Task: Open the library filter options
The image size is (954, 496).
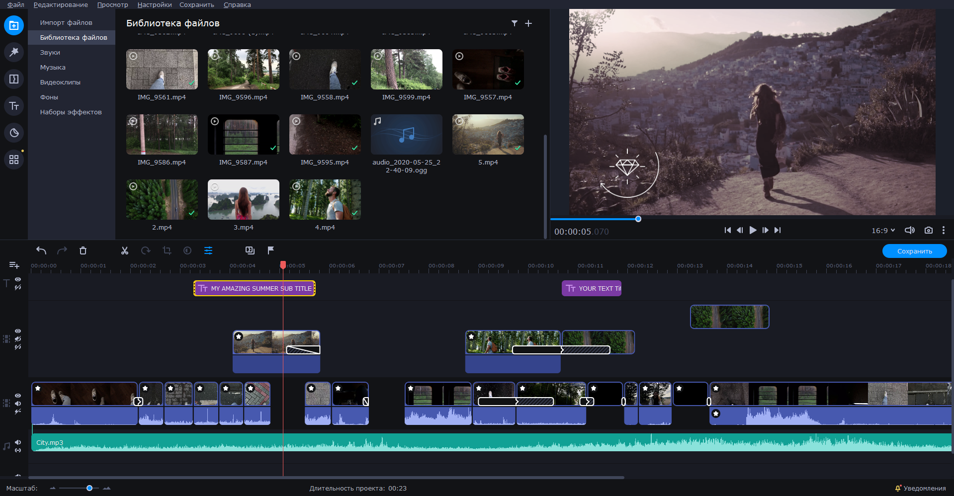Action: pyautogui.click(x=515, y=23)
